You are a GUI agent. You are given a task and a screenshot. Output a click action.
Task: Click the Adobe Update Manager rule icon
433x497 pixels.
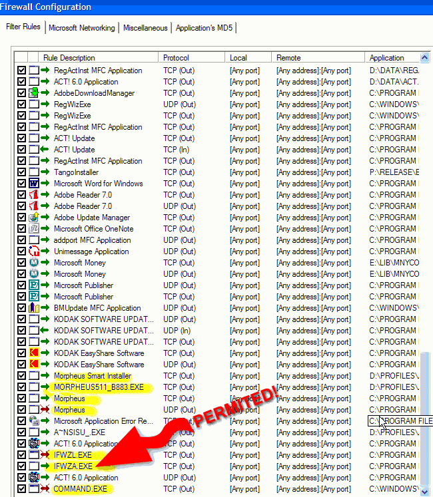tap(34, 218)
